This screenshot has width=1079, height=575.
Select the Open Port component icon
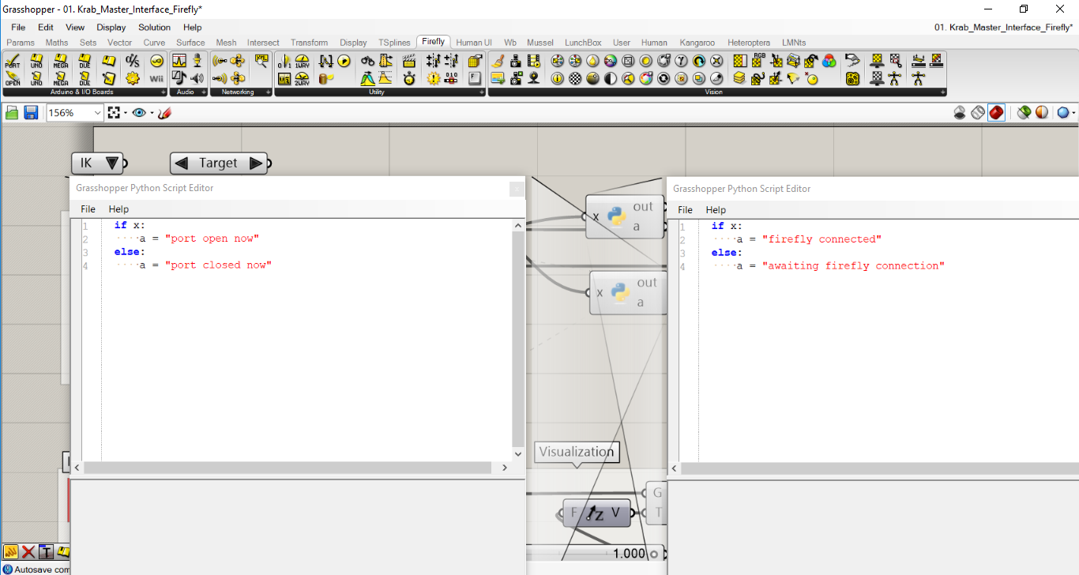[x=13, y=77]
